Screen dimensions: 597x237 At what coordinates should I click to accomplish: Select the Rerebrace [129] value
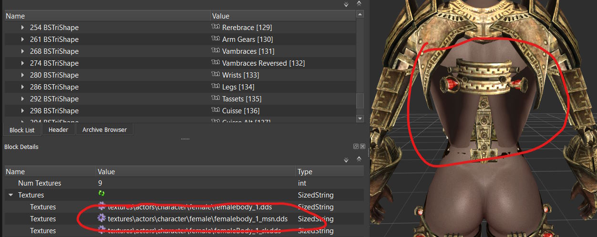click(247, 28)
